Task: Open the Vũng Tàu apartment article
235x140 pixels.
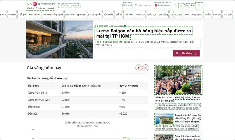Action: pyautogui.click(x=188, y=118)
